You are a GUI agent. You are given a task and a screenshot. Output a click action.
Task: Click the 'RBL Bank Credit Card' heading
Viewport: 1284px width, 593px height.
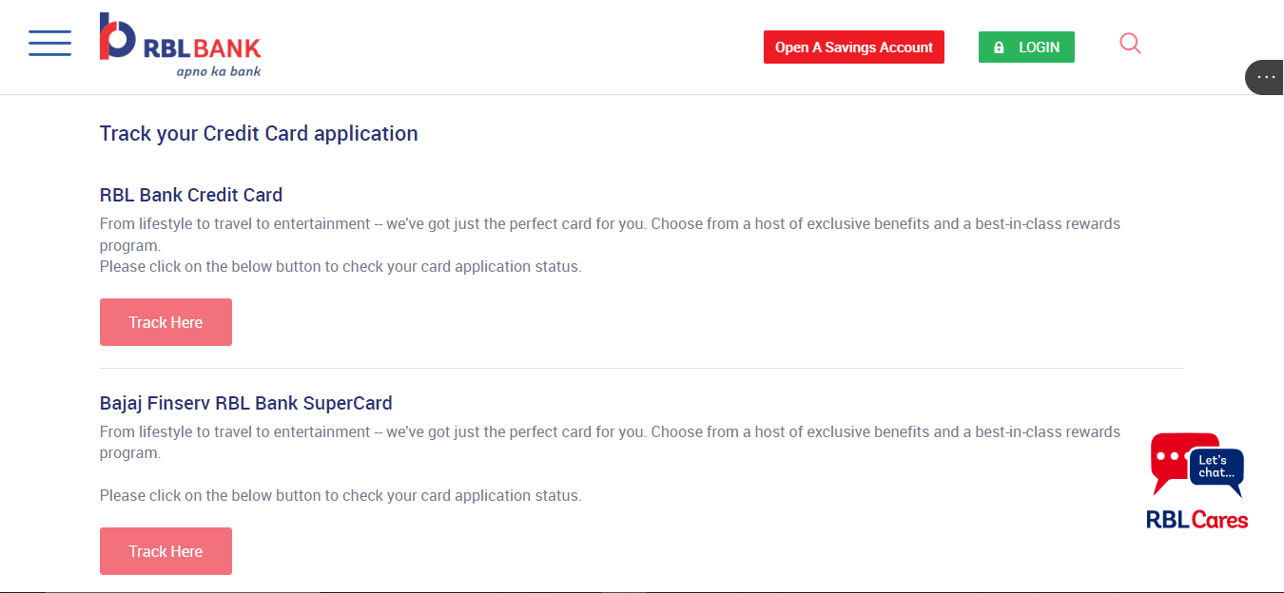tap(191, 195)
